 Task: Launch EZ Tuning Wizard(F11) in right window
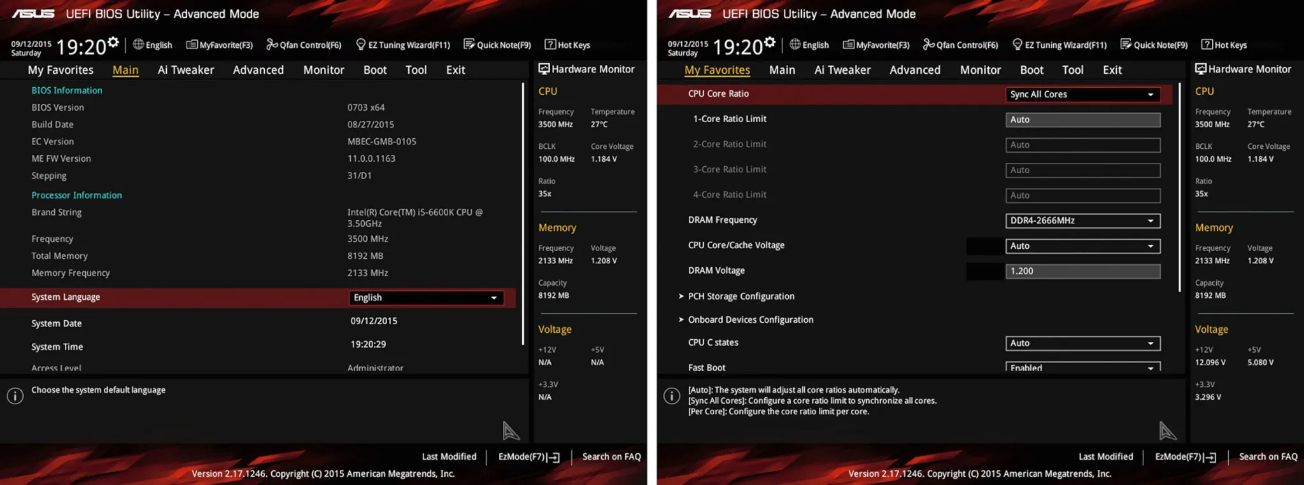coord(1059,45)
